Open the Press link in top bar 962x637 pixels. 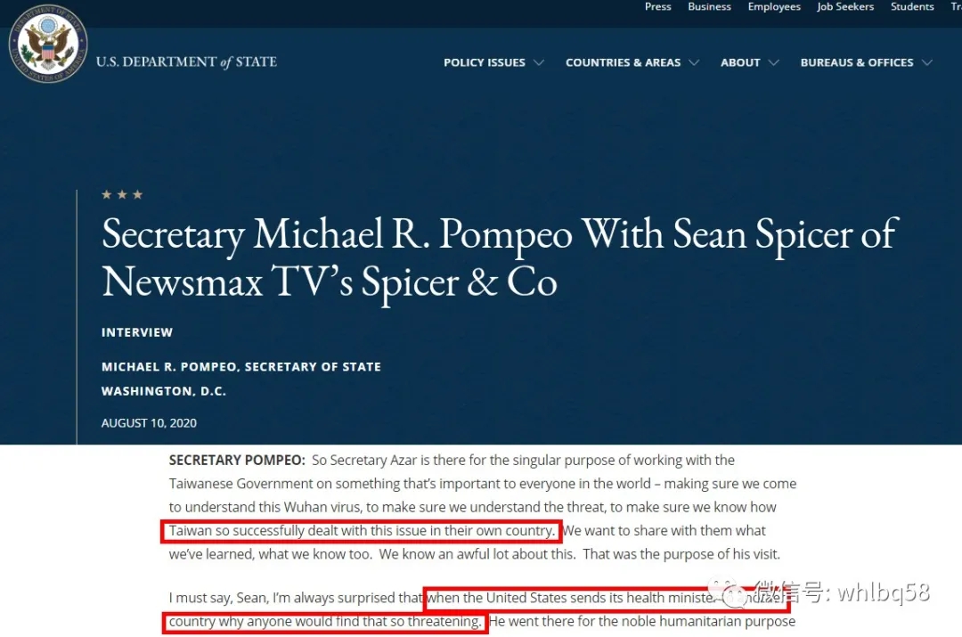657,7
